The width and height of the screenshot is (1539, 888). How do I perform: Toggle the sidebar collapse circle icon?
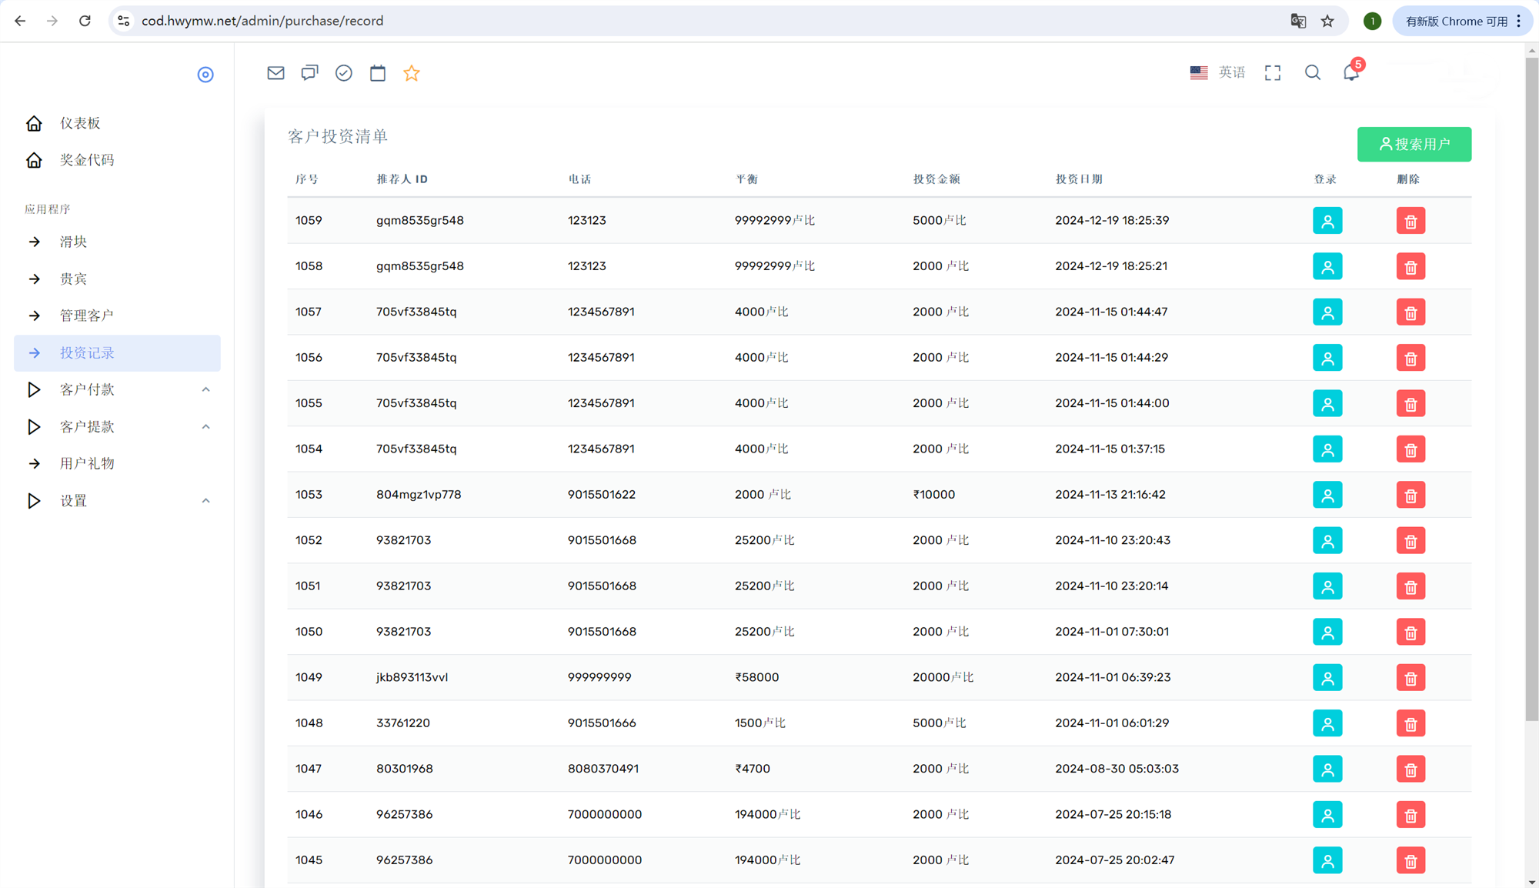(x=205, y=75)
